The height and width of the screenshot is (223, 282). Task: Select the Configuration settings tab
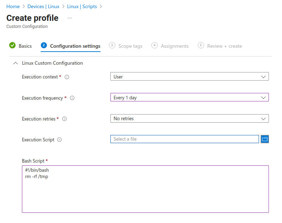[75, 46]
